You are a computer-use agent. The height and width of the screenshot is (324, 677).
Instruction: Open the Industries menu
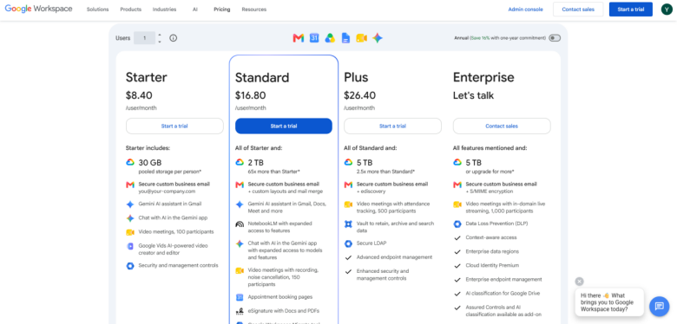click(x=165, y=10)
